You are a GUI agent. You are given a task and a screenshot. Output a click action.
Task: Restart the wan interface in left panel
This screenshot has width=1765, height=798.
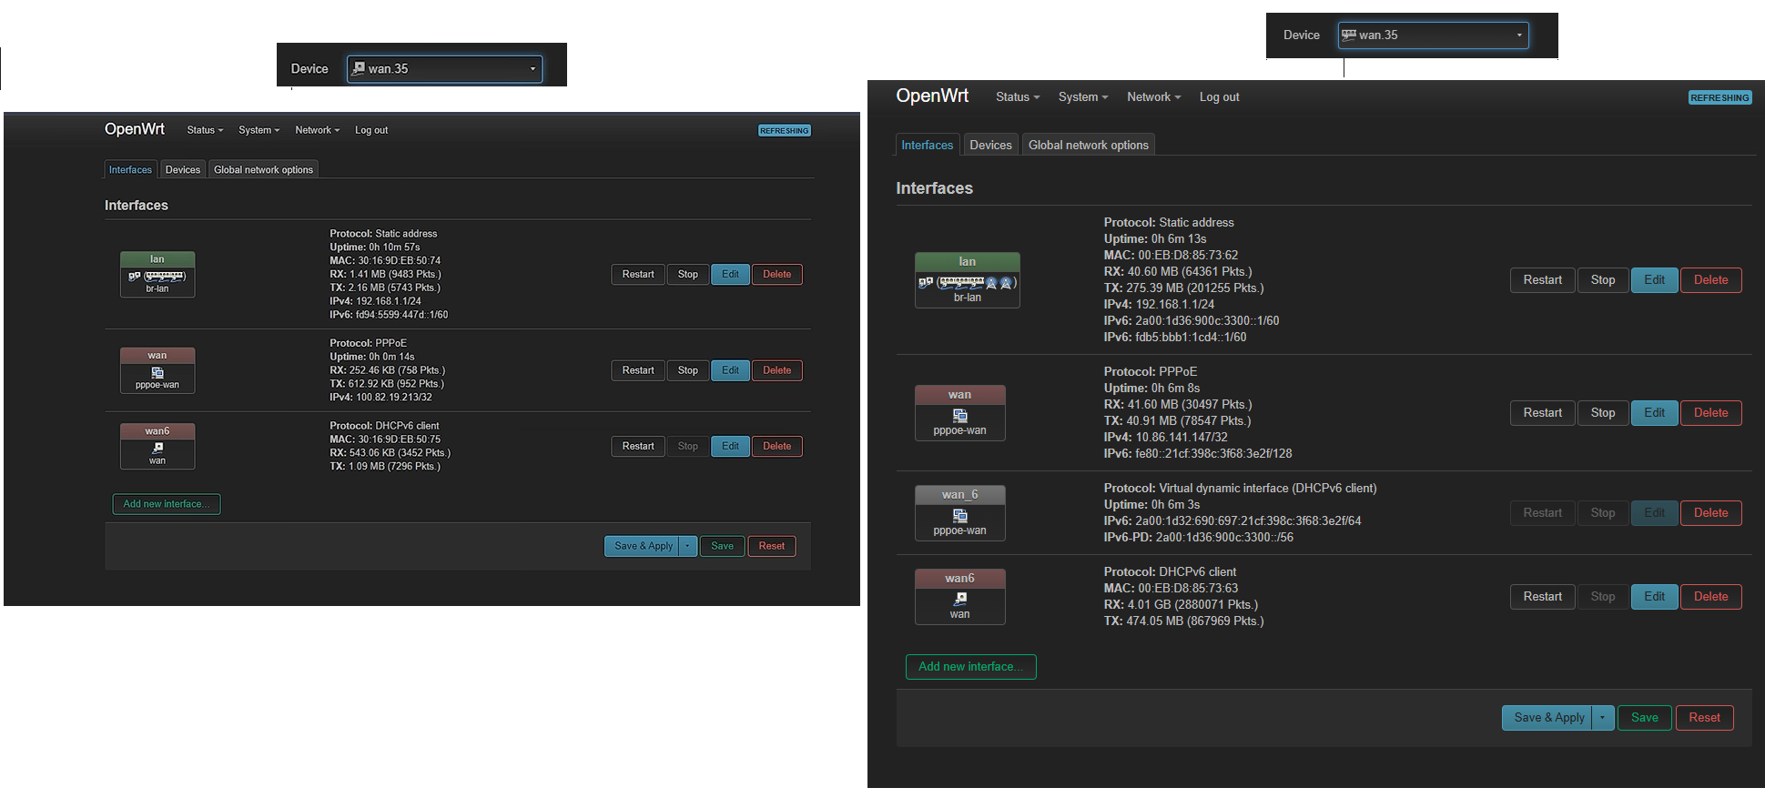coord(638,370)
